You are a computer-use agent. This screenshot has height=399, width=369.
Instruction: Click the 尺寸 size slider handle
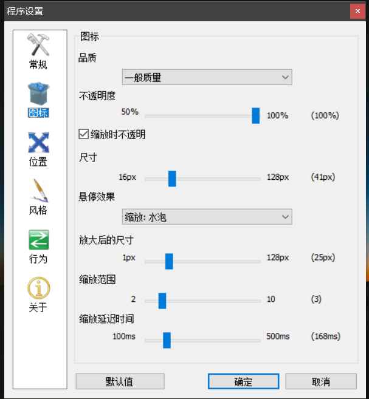pos(172,178)
